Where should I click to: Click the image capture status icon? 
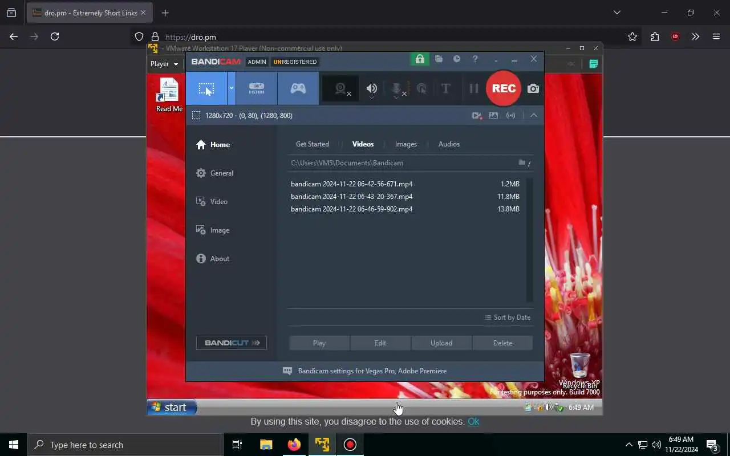click(x=493, y=115)
